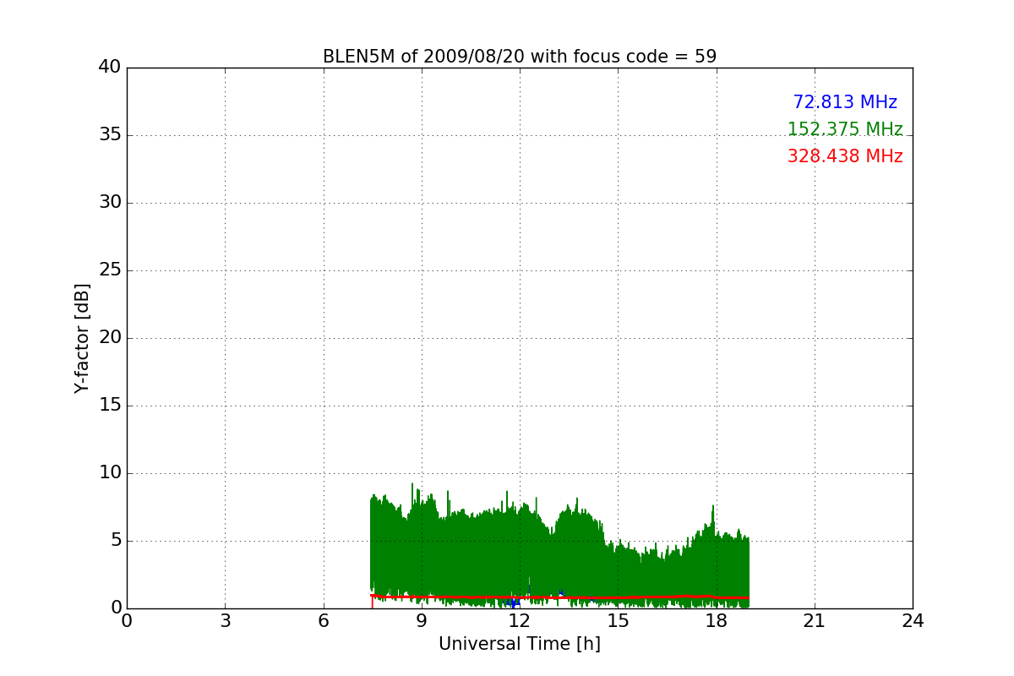Select the green '152.375 MHz' legend label

pyautogui.click(x=845, y=129)
